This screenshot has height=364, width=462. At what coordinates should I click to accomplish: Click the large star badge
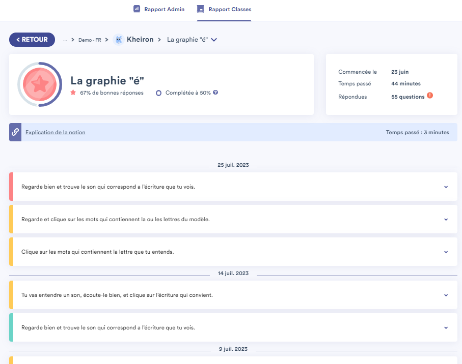pos(40,84)
